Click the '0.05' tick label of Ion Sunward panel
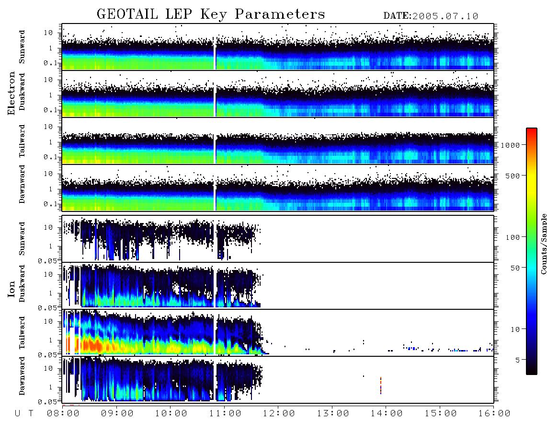The height and width of the screenshot is (422, 547). 47,260
